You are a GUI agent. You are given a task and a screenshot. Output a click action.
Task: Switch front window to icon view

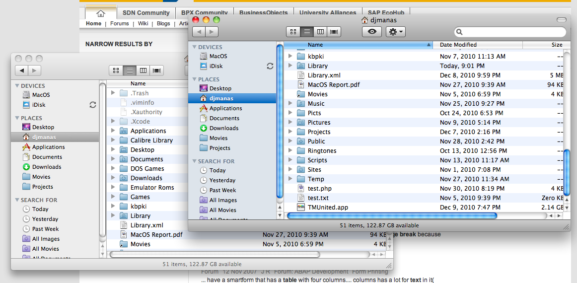[293, 32]
